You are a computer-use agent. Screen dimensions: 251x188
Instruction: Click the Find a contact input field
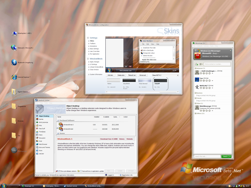tap(217, 64)
